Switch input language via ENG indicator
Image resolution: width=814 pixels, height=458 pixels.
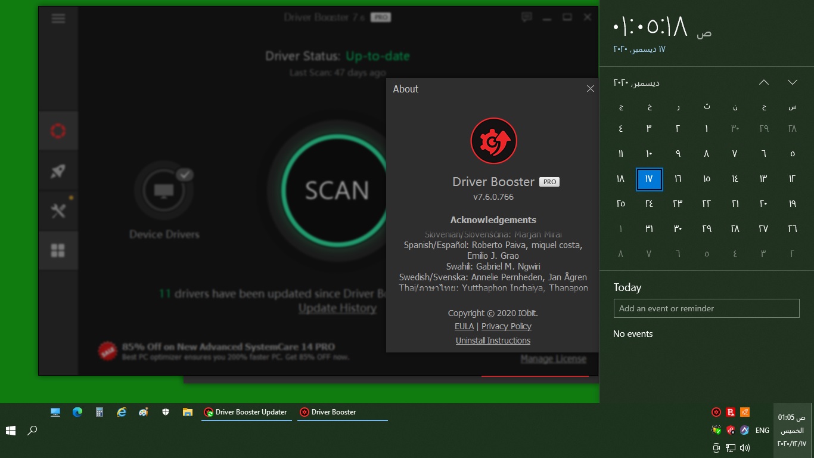click(x=762, y=430)
